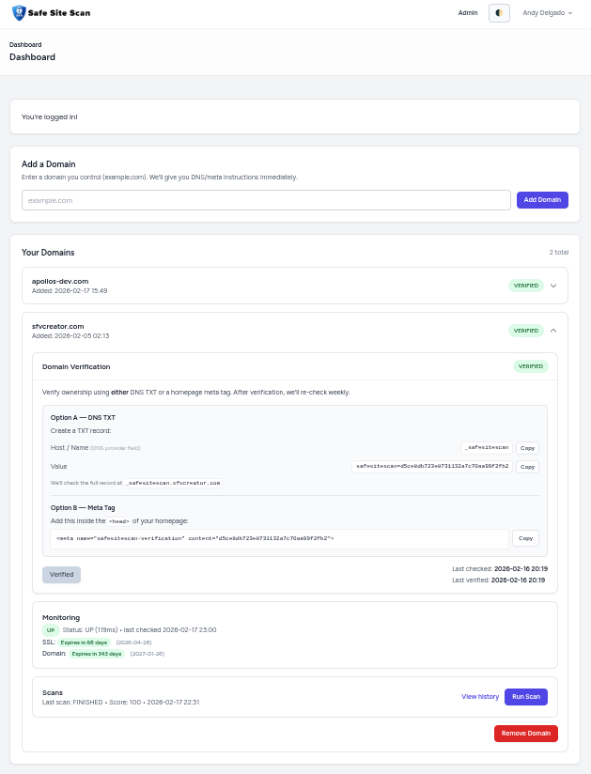This screenshot has height=774, width=591.
Task: Open scan View history link
Action: pyautogui.click(x=480, y=696)
